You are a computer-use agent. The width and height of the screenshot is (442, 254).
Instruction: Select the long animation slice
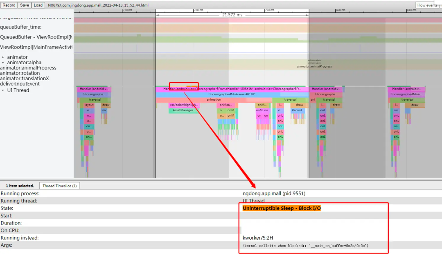[x=214, y=99]
